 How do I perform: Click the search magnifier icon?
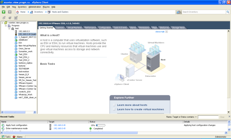228,12
